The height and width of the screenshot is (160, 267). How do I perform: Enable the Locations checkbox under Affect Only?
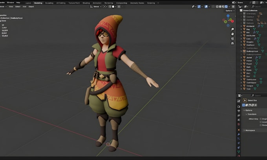pyautogui.click(x=261, y=122)
